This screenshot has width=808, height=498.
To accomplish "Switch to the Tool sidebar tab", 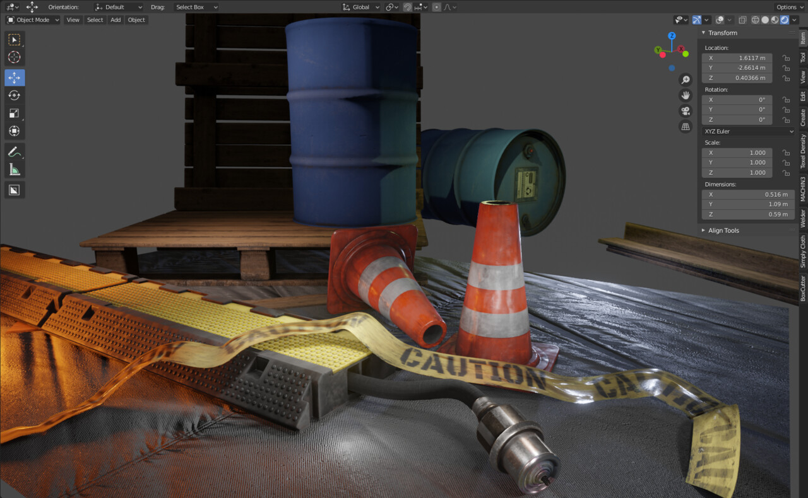I will 803,57.
